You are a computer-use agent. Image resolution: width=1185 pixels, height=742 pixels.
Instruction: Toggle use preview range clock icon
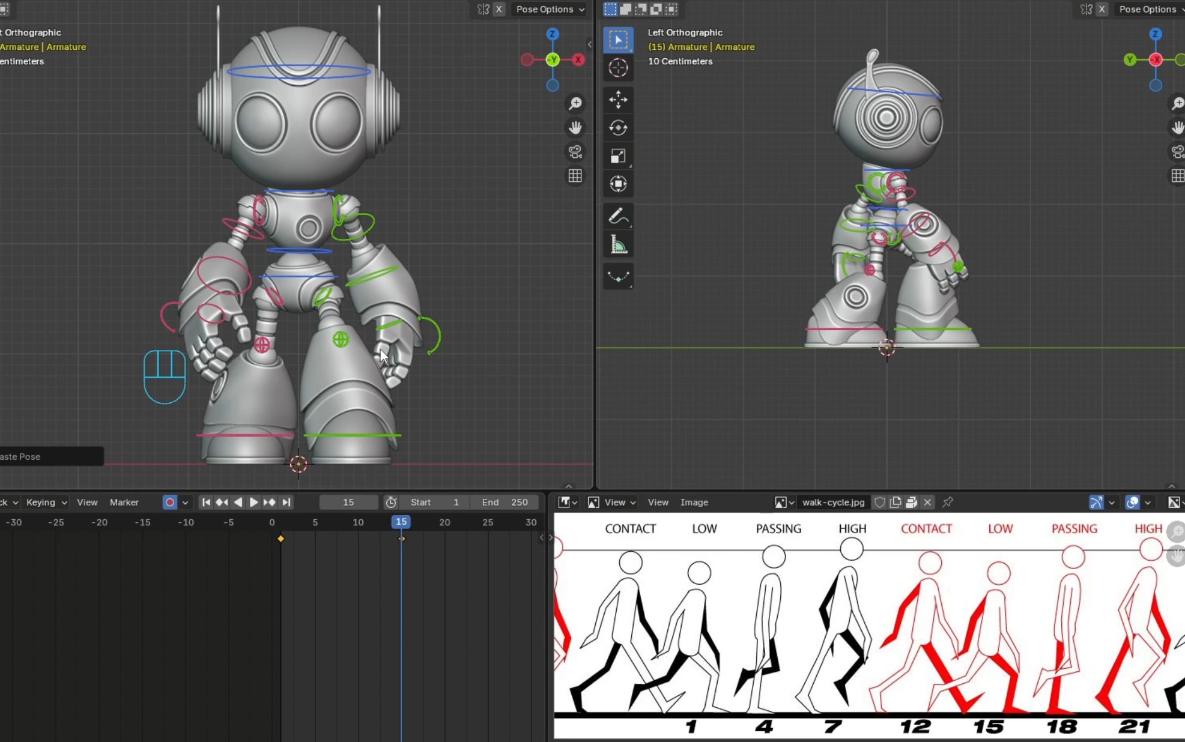(x=391, y=502)
